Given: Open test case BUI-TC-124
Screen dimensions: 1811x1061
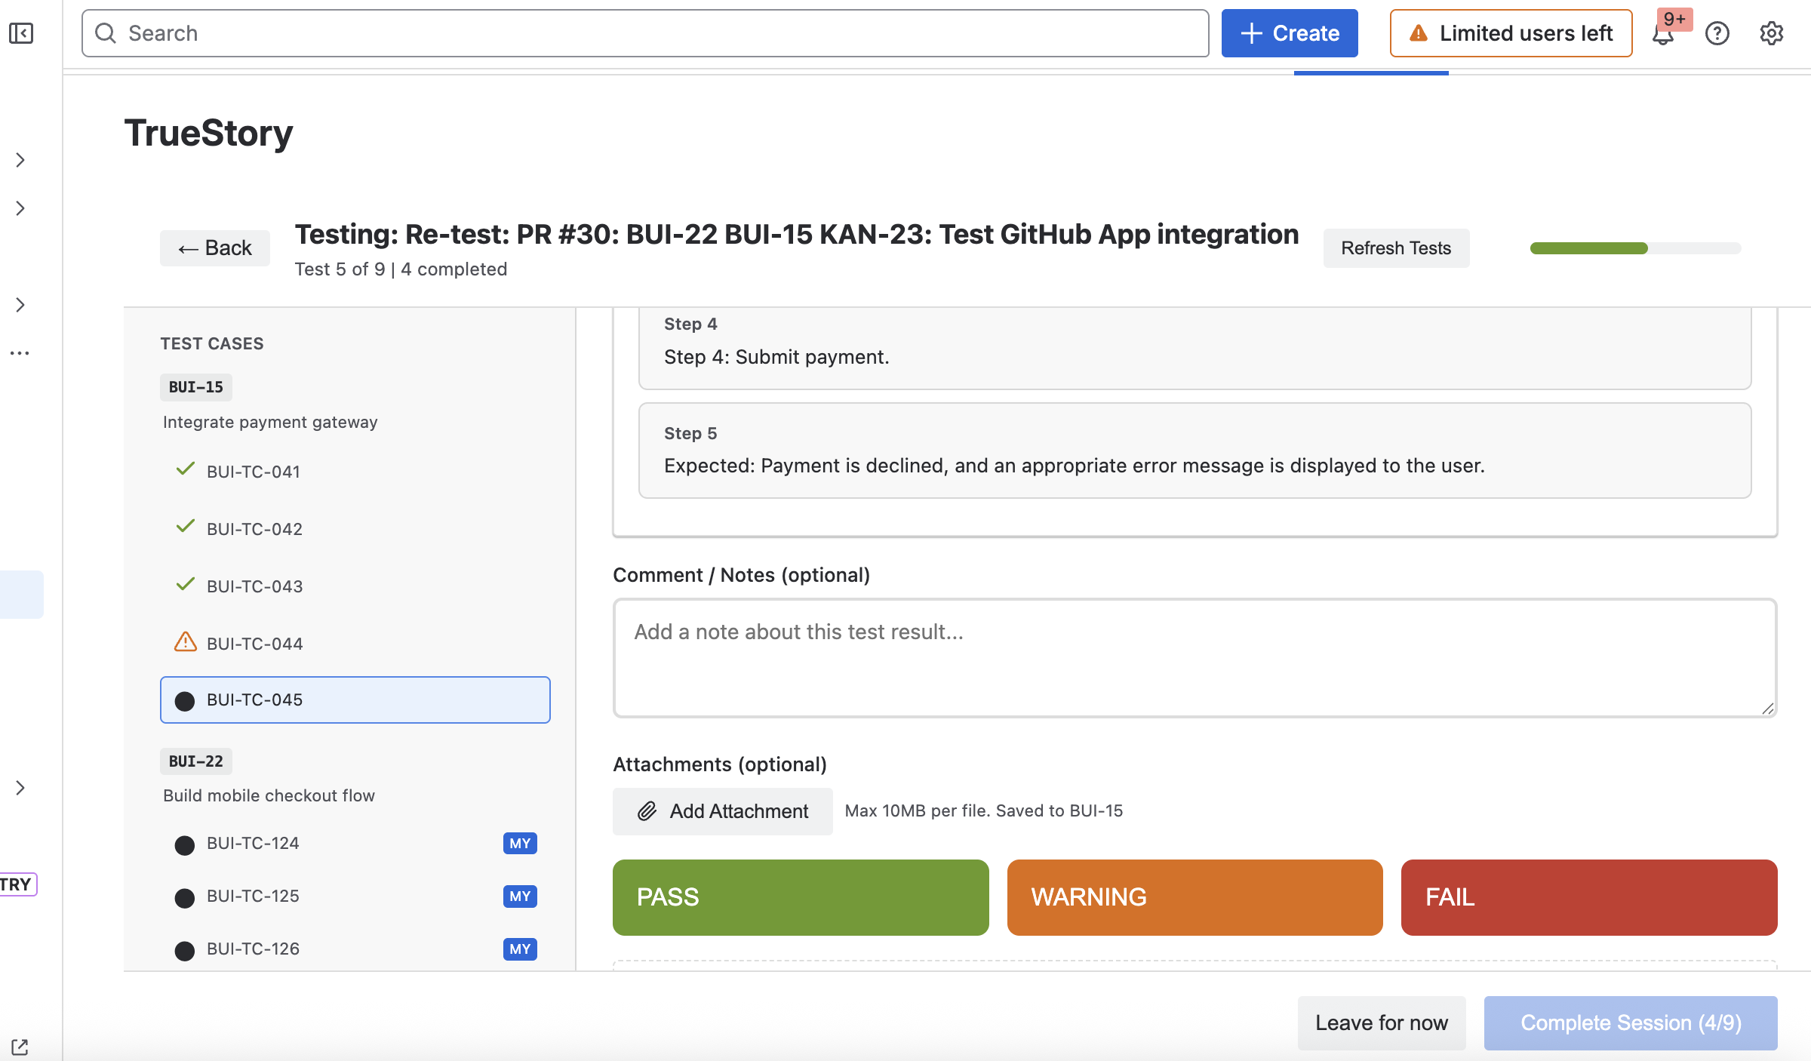Looking at the screenshot, I should pos(355,843).
